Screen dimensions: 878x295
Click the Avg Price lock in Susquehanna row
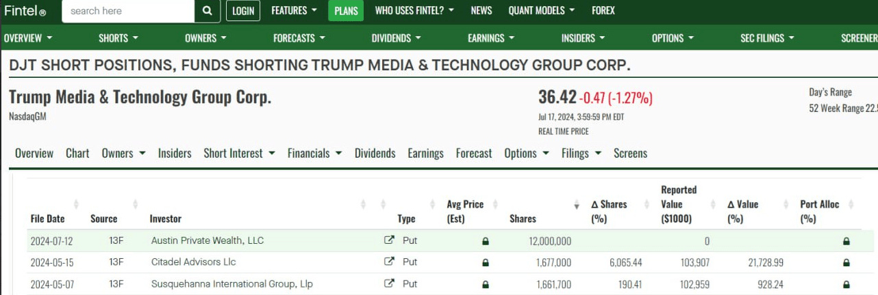[486, 284]
